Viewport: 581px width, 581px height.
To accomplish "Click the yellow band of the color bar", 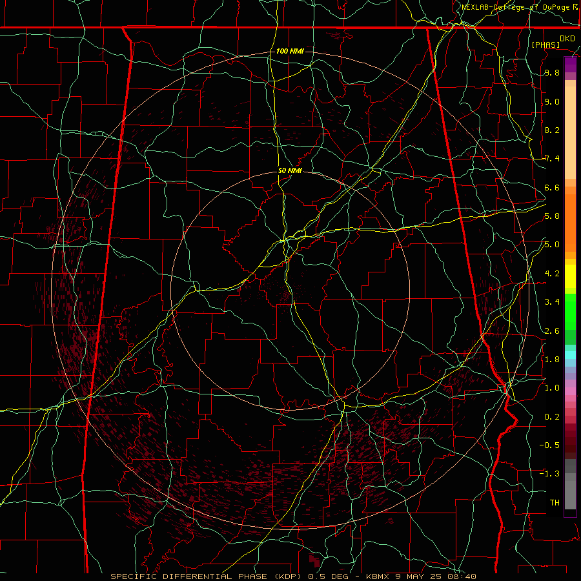I will point(570,276).
